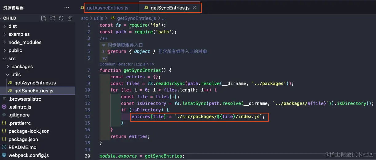Screen dimensions: 376x160
Task: Click the markdown icon beside README.md
Action: click(4, 147)
